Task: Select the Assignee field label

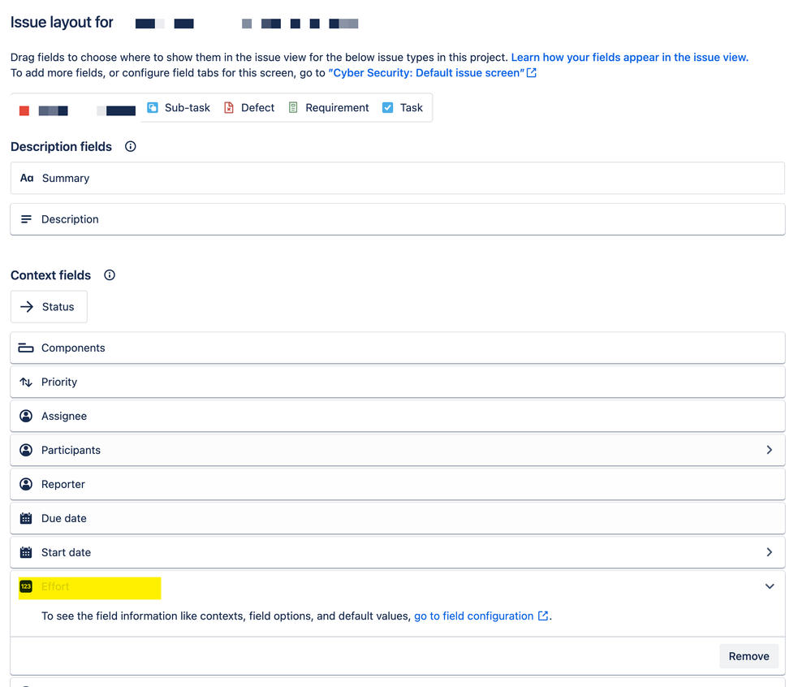Action: tap(64, 416)
